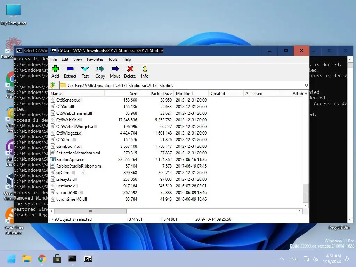The width and height of the screenshot is (356, 267).
Task: Open the Favorites menu
Action: click(x=95, y=59)
